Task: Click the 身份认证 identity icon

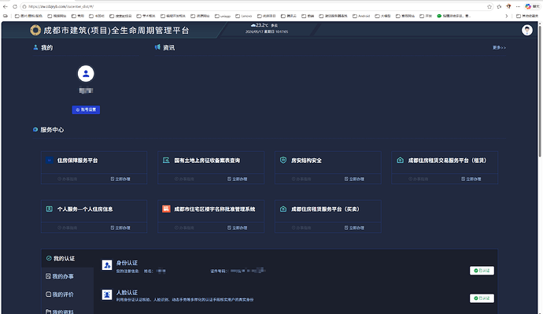Action: point(107,265)
